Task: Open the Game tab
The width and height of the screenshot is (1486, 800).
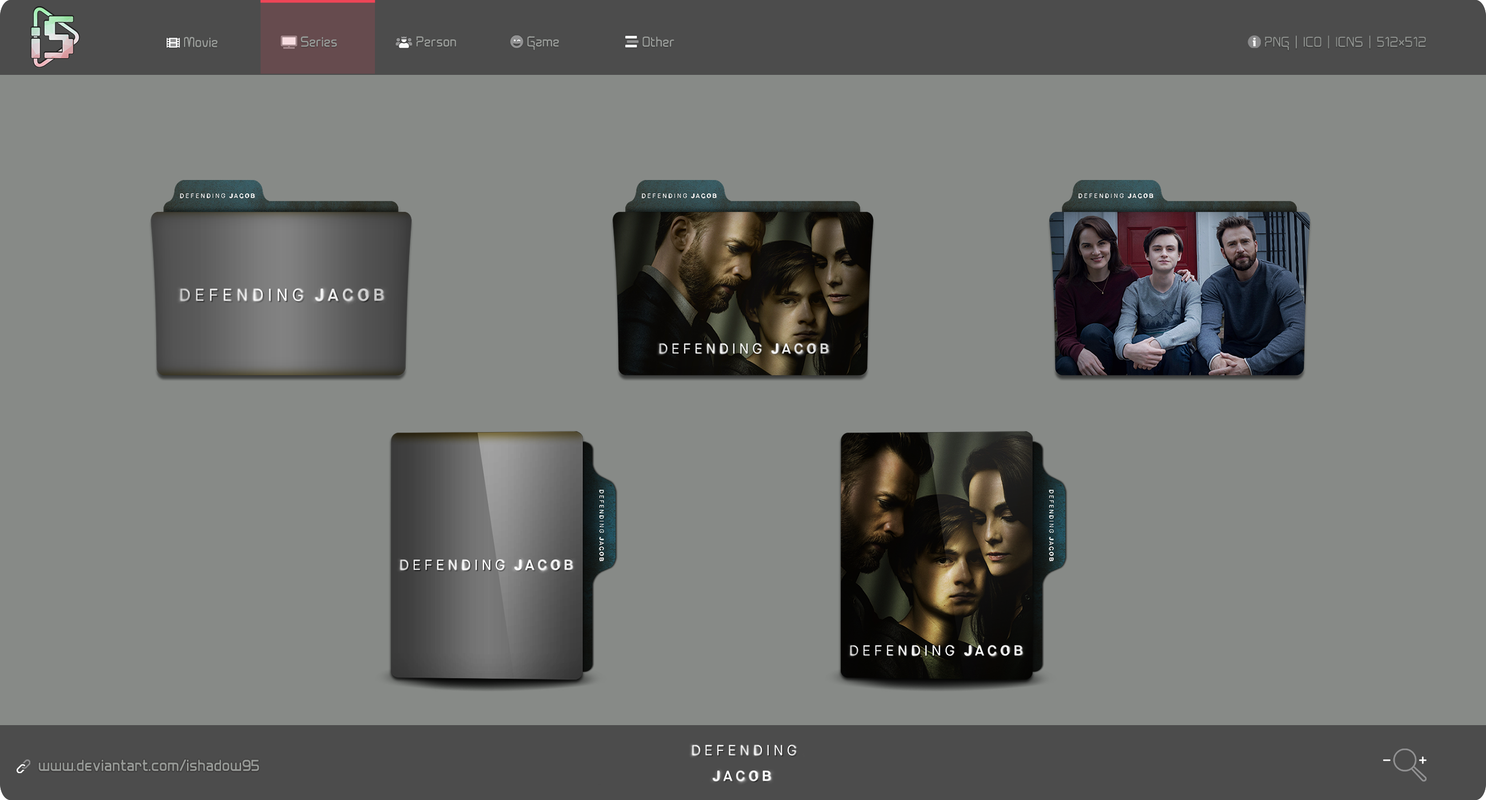Action: [x=535, y=42]
